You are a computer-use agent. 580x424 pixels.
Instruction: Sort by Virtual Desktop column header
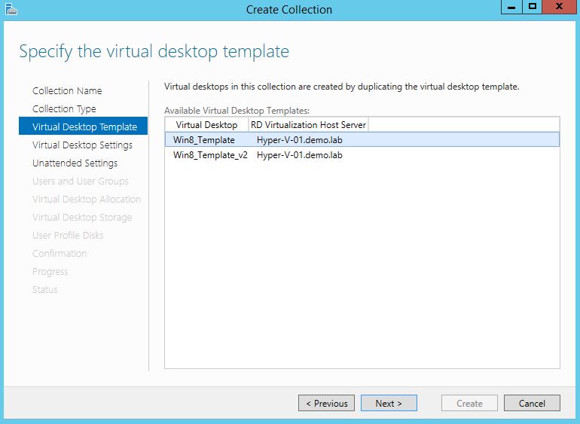coord(206,125)
